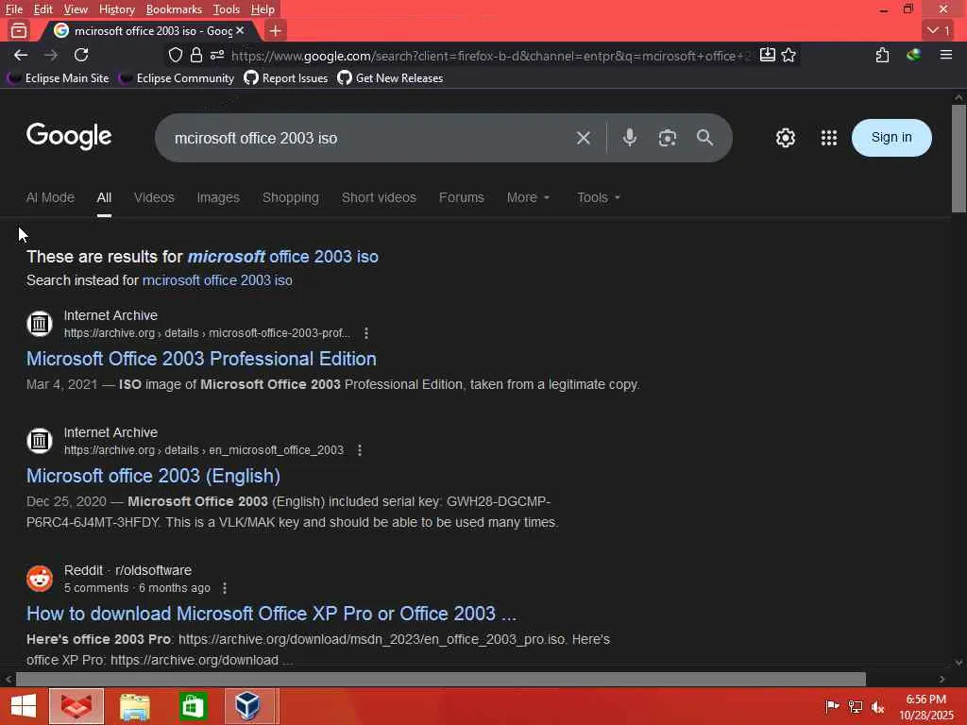The width and height of the screenshot is (967, 725).
Task: Click the muted volume tray icon
Action: pos(877,706)
